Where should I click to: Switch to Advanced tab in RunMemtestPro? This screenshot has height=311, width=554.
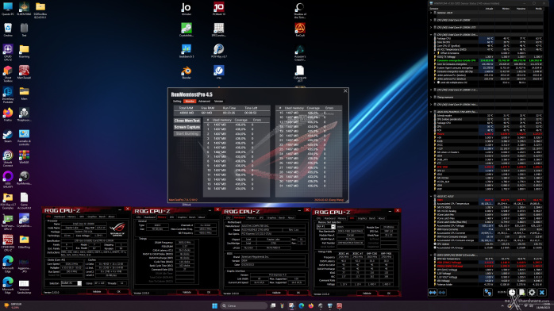coord(204,102)
